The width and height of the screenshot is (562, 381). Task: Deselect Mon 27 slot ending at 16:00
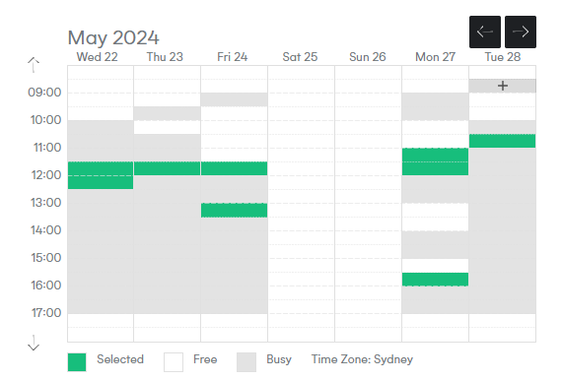click(x=435, y=279)
